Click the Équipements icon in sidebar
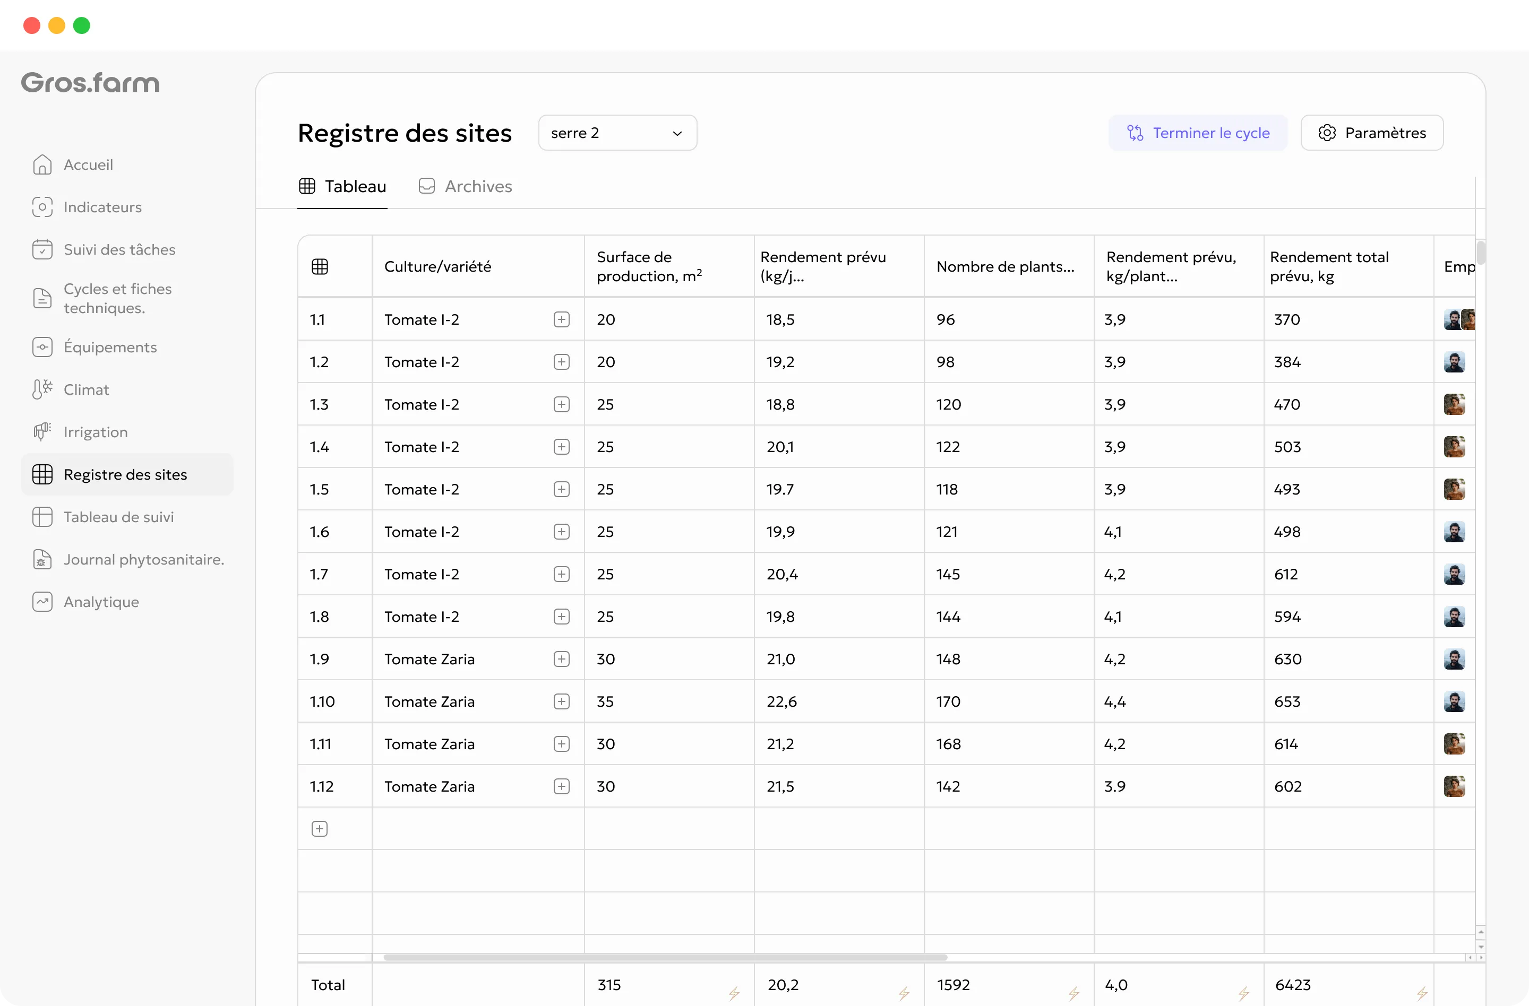The width and height of the screenshot is (1529, 1006). tap(42, 348)
